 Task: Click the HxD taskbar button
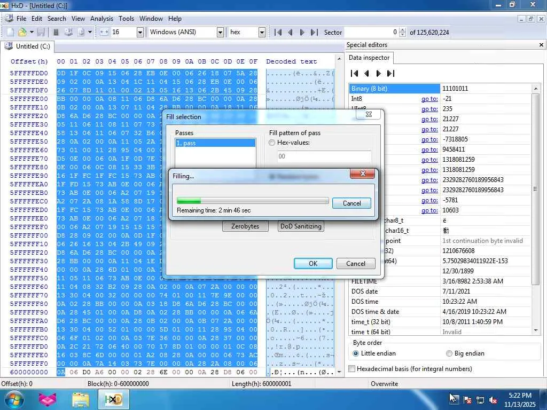click(x=113, y=399)
